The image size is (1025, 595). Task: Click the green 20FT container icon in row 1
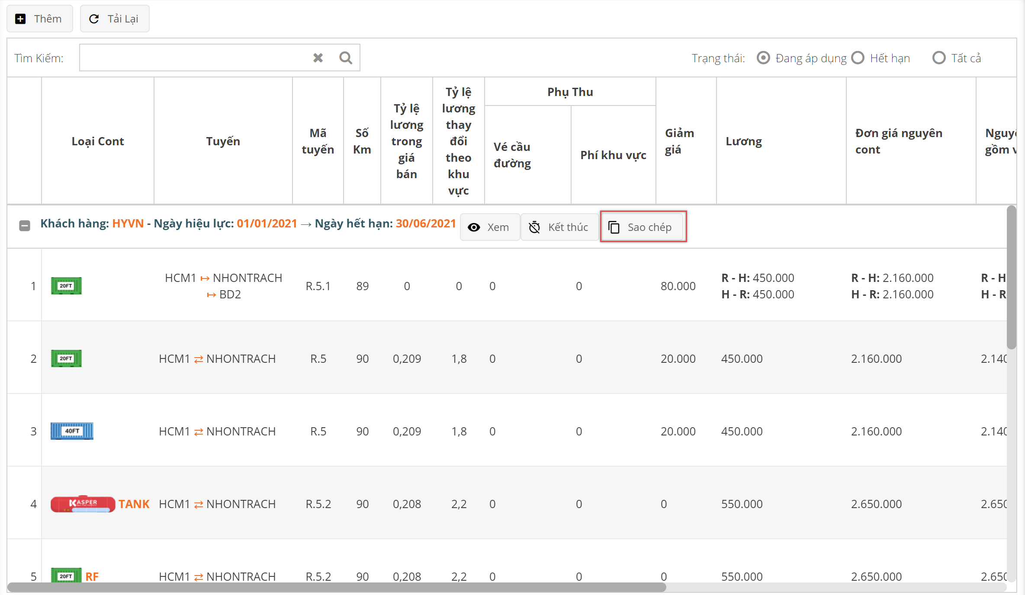pos(66,286)
